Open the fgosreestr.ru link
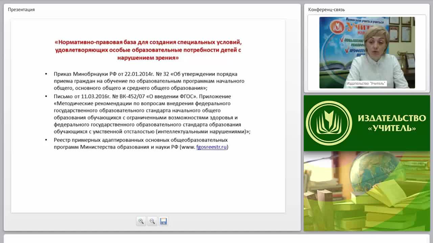Screen dimensions: 433x243 coord(211,147)
